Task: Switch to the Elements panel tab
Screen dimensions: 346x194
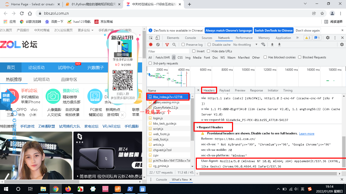Action: click(173, 38)
